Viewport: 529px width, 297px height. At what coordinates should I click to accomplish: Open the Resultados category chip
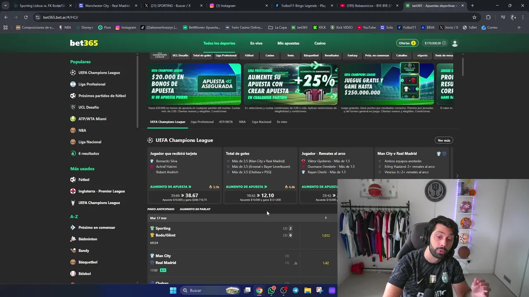[332, 55]
